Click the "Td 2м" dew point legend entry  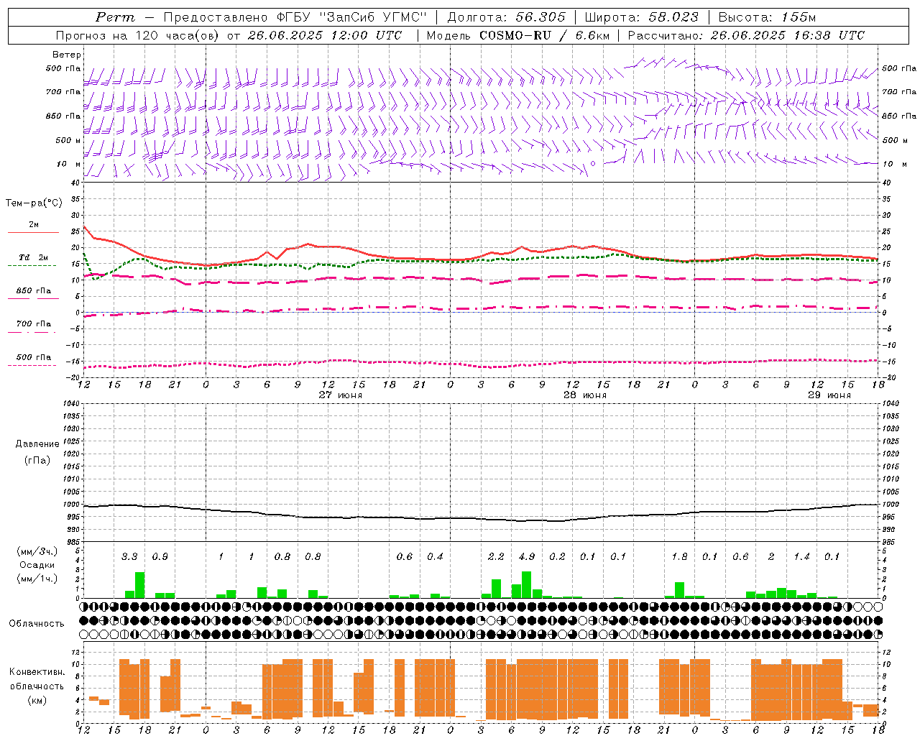34,257
